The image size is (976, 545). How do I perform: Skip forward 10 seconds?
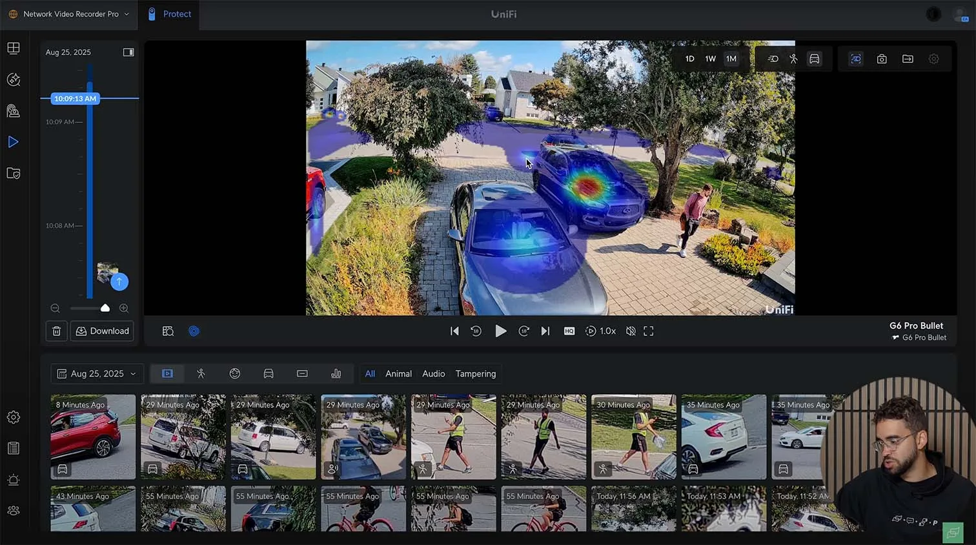tap(524, 331)
